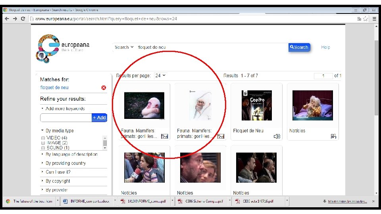Open the gorilla drawing thumbnail

coord(200,105)
